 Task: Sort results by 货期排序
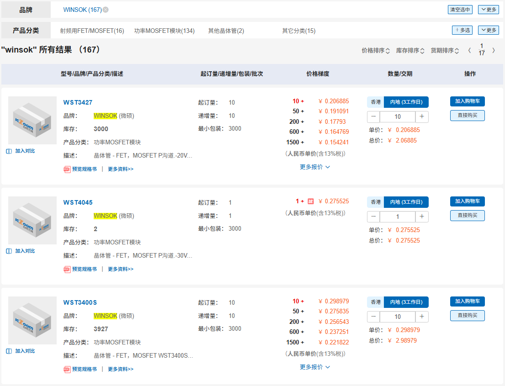(445, 51)
